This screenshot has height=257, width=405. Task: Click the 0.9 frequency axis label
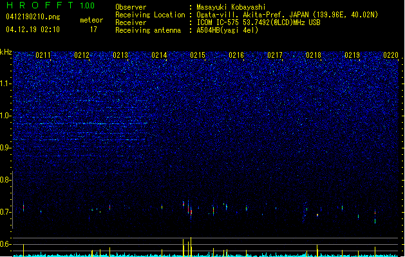(x=6, y=148)
